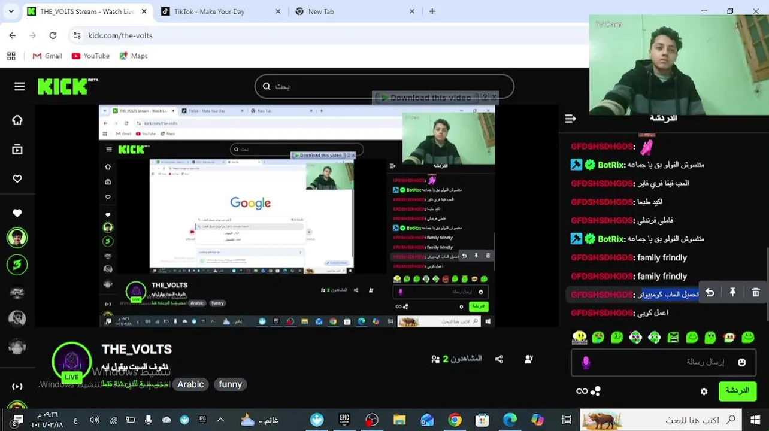This screenshot has height=431, width=769.
Task: Open Epic Games Launcher from taskbar
Action: pos(344,420)
